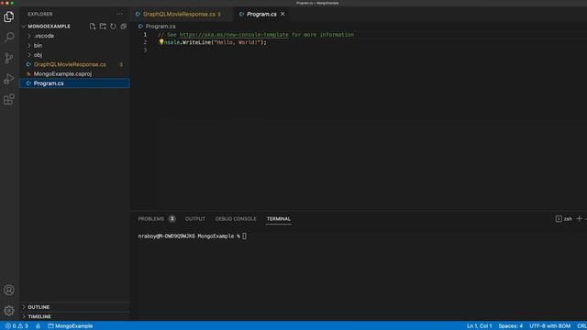Open the Source Control view
Image resolution: width=587 pixels, height=330 pixels.
point(9,58)
